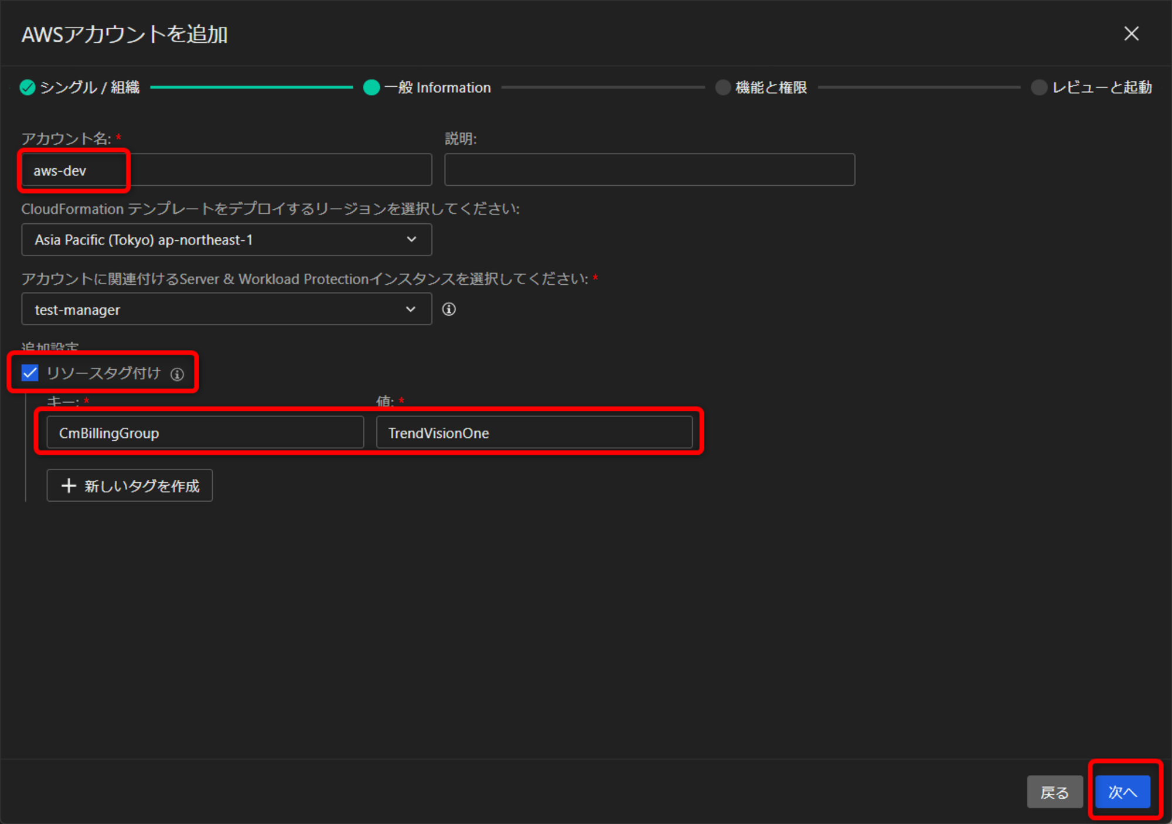Click the 説明 description field

pos(649,170)
